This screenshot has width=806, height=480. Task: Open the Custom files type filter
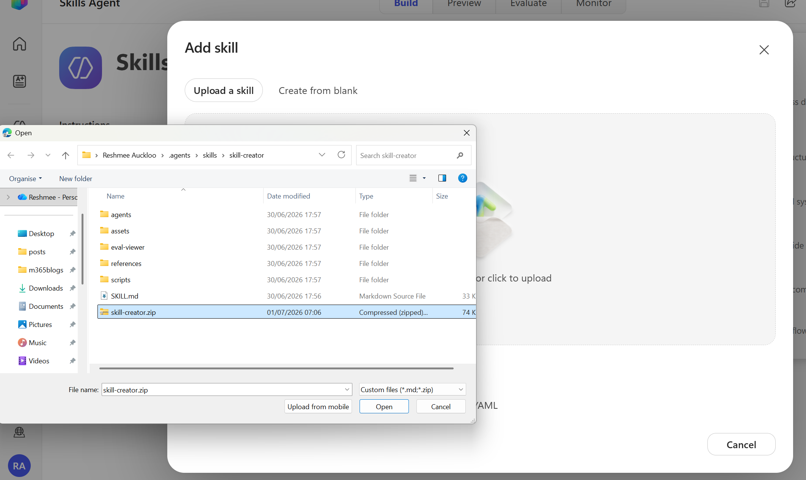[x=412, y=389]
